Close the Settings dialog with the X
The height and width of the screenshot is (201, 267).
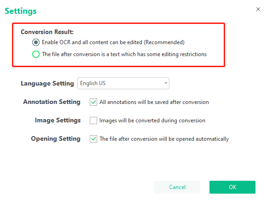[258, 9]
